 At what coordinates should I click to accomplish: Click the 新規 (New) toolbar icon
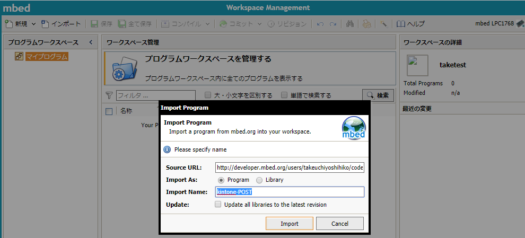point(9,24)
